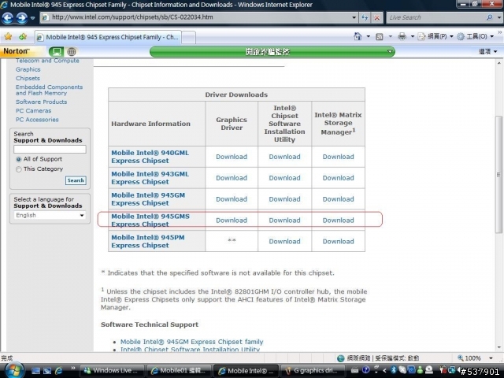Image resolution: width=504 pixels, height=378 pixels.
Task: Stop loading with the red X icon
Action: coord(376,17)
